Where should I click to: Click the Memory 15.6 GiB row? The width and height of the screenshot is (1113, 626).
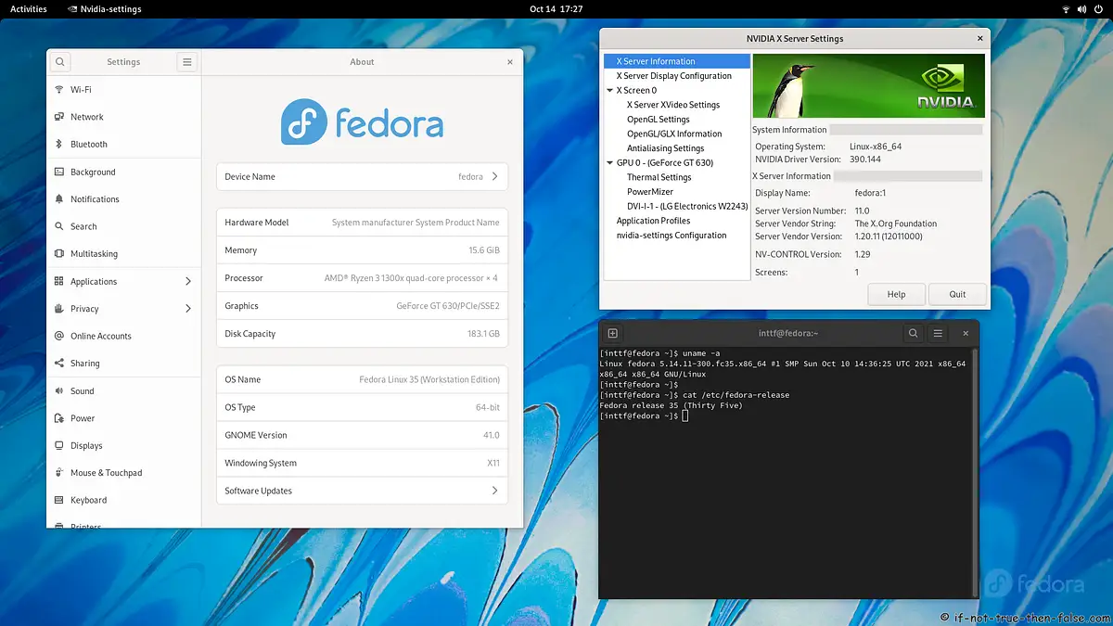(362, 250)
